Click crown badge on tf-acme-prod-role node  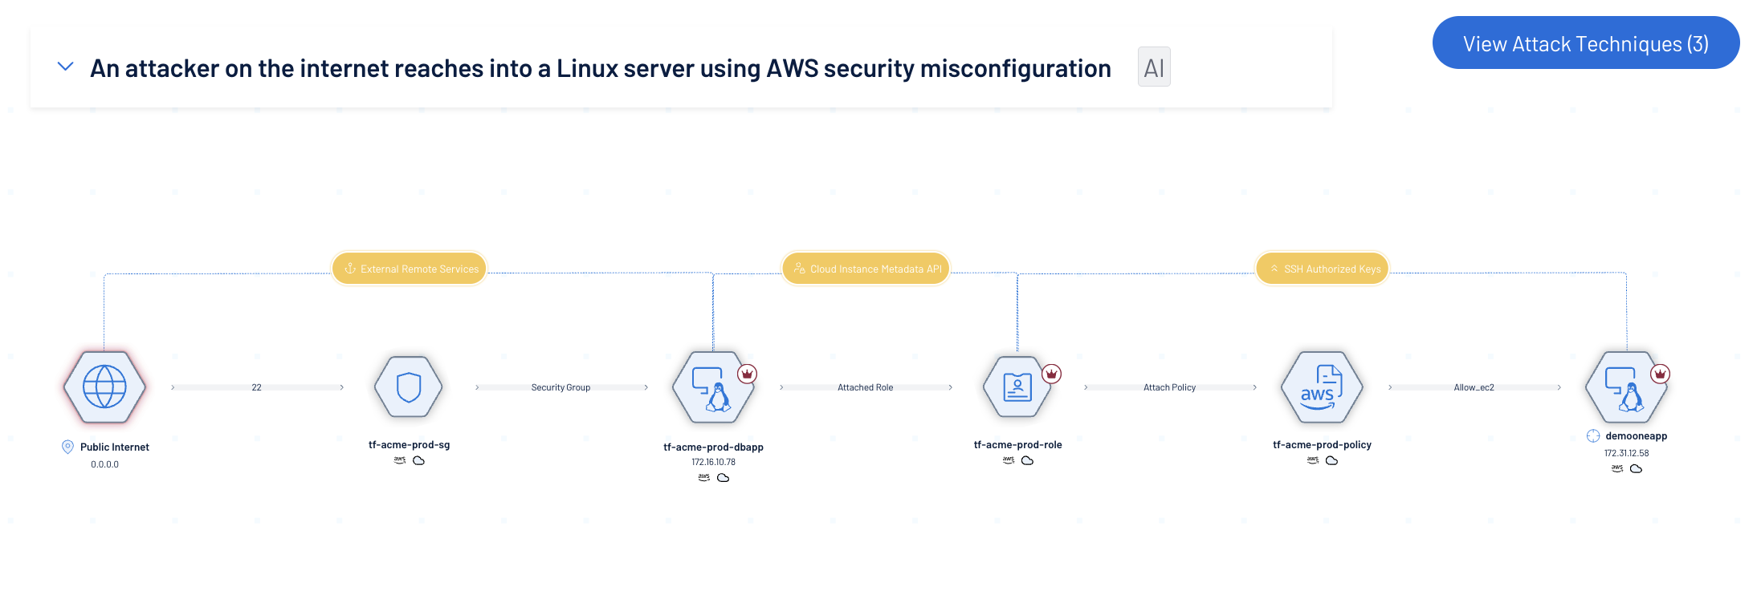point(1051,374)
